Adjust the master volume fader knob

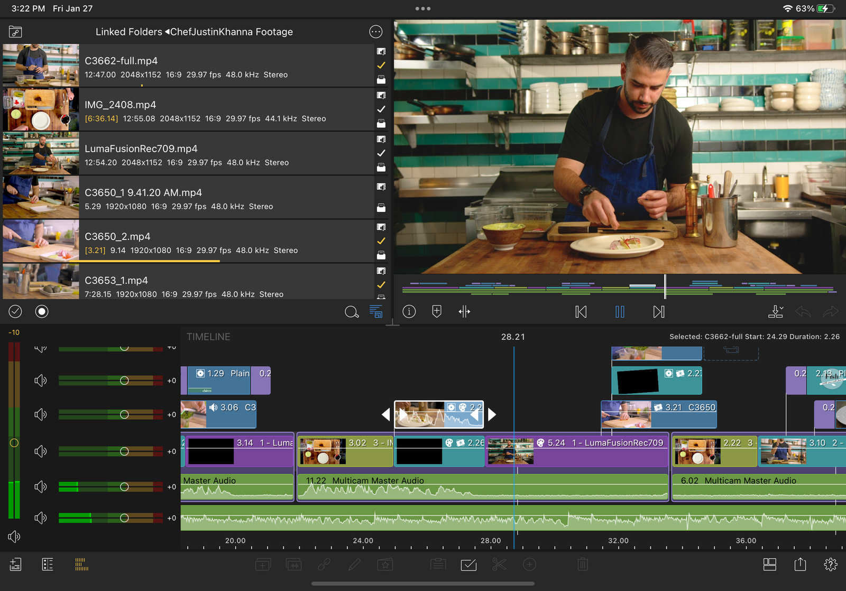coord(14,443)
